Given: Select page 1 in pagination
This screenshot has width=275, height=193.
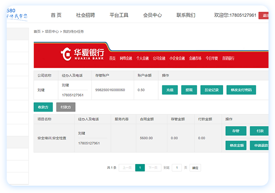Looking at the screenshot, I should tap(140, 168).
